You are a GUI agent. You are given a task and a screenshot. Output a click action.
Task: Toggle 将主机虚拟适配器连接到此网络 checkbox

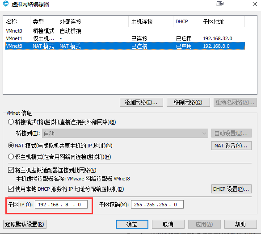(11, 170)
